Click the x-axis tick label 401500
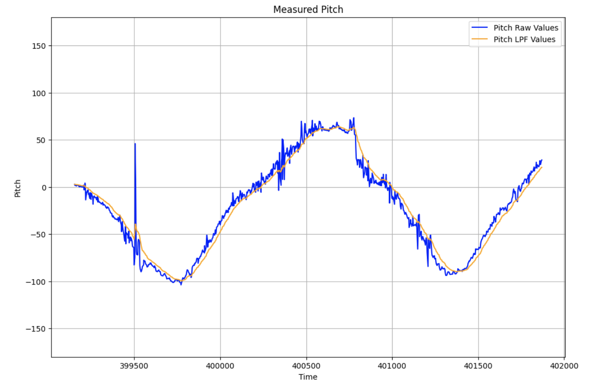 coord(478,366)
